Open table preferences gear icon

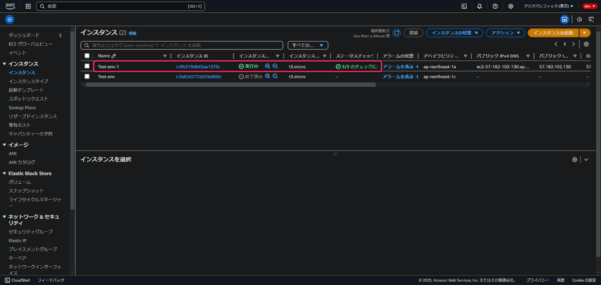tap(586, 44)
